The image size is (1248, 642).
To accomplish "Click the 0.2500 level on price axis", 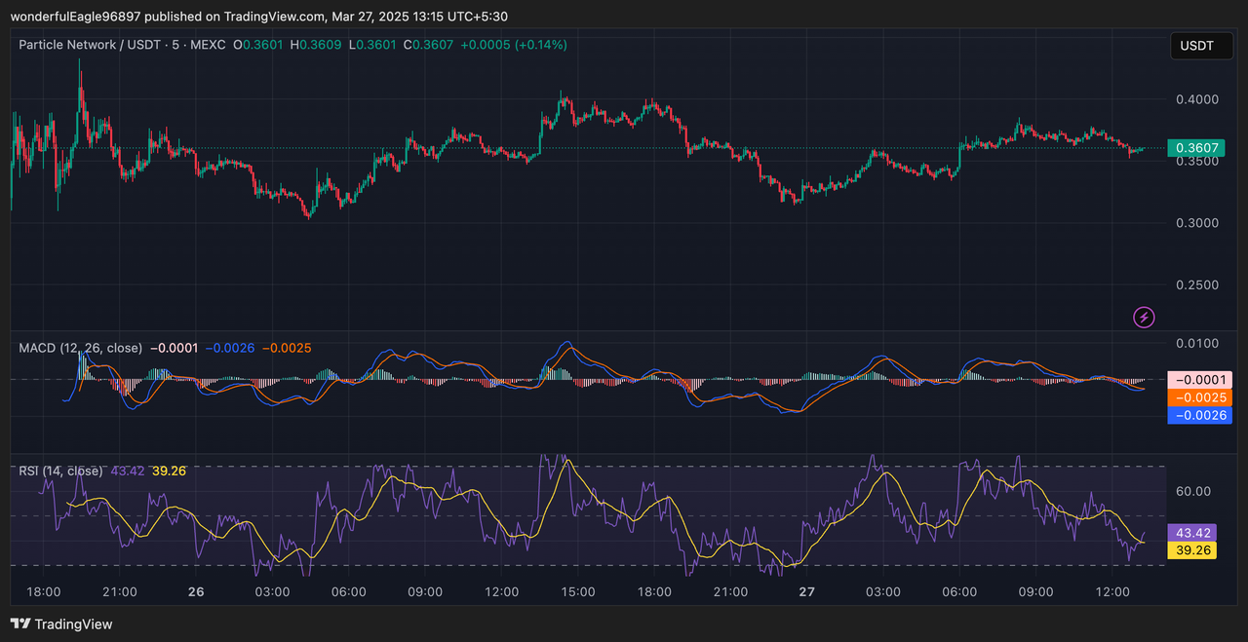I will (1195, 285).
